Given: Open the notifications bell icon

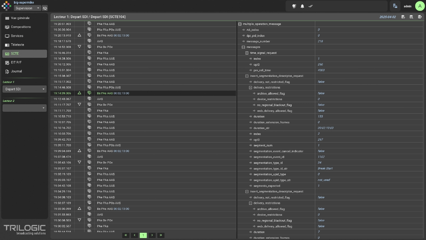Looking at the screenshot, I should (x=302, y=6).
